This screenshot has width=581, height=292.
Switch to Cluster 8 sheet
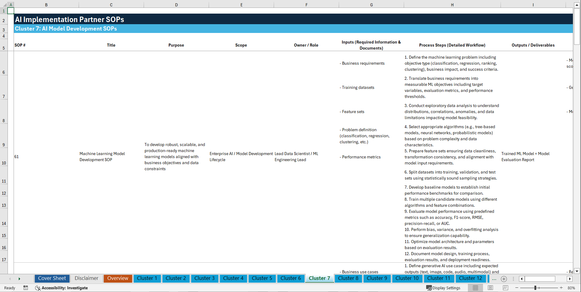click(348, 278)
